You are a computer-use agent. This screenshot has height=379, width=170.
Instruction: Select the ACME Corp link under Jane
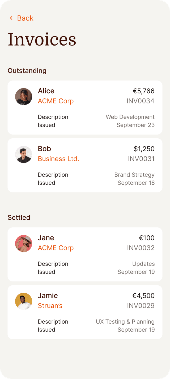56,248
